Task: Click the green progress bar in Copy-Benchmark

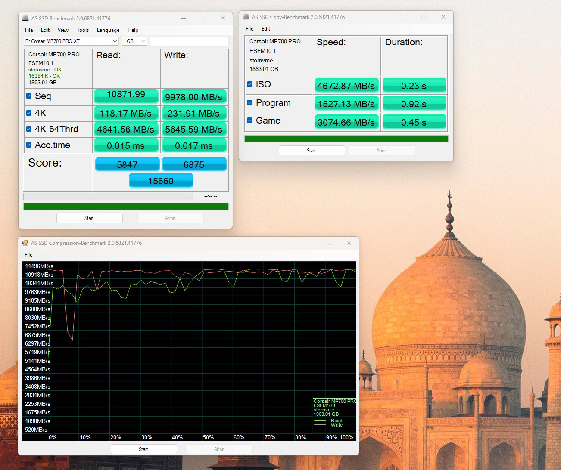Action: (346, 139)
